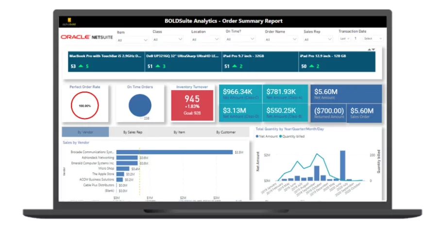
Task: Click the (Blank) vendor label
Action: (109, 190)
